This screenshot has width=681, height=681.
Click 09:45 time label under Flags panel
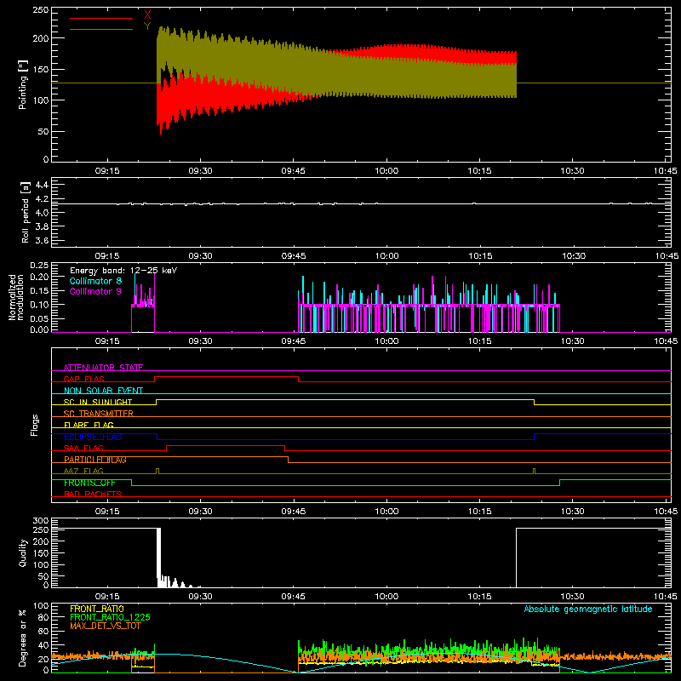tap(294, 512)
